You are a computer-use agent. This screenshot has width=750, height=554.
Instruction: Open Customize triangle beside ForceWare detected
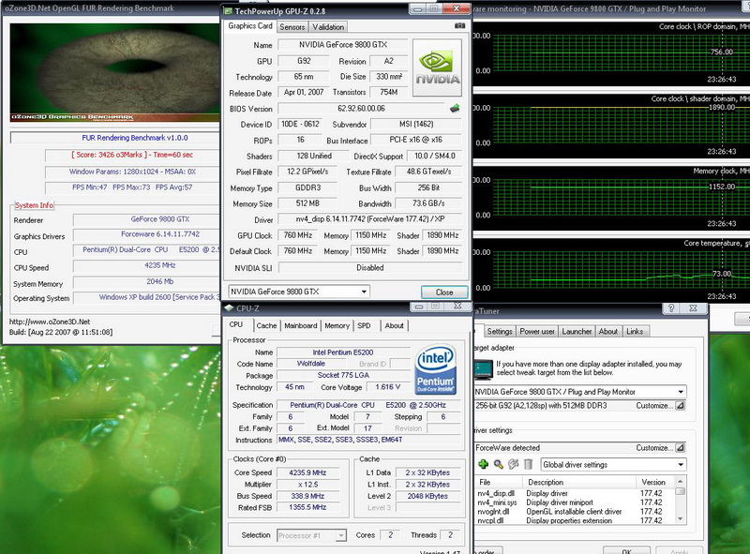pyautogui.click(x=681, y=448)
